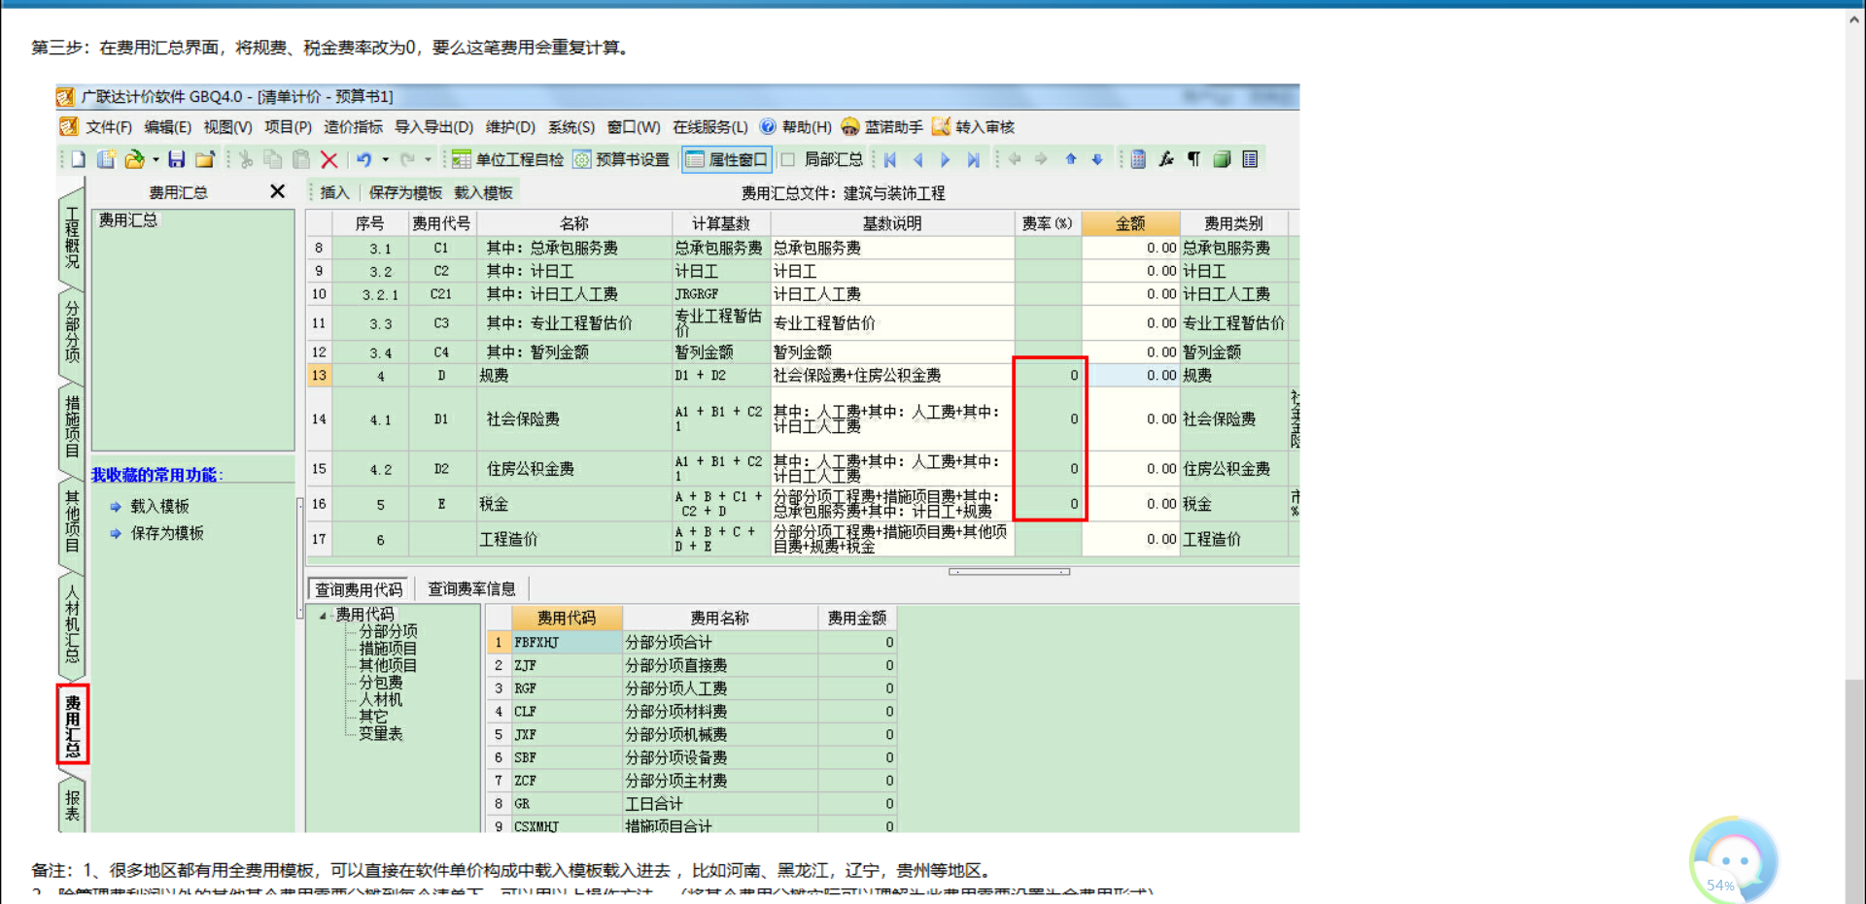
Task: Click the 转入审核 button
Action: (973, 127)
